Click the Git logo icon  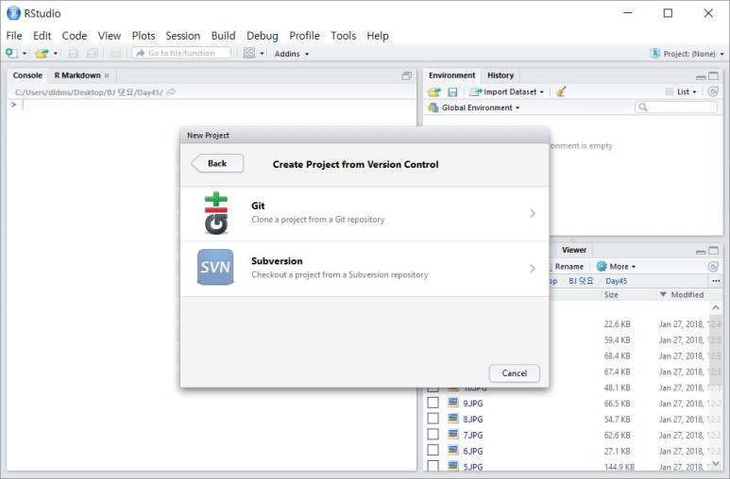216,212
